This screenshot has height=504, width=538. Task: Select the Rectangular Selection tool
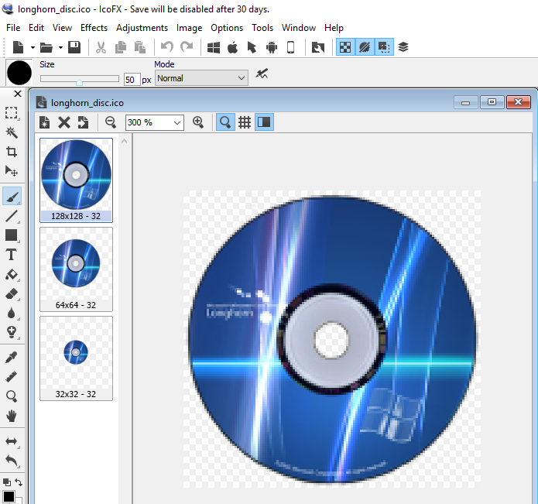12,113
